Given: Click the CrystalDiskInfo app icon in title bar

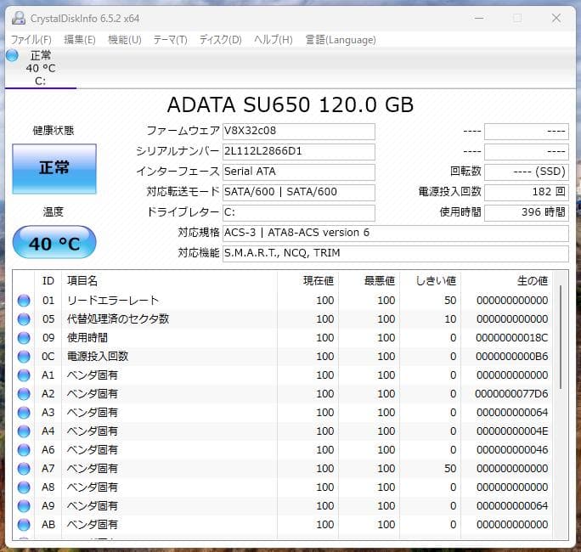Looking at the screenshot, I should [19, 18].
